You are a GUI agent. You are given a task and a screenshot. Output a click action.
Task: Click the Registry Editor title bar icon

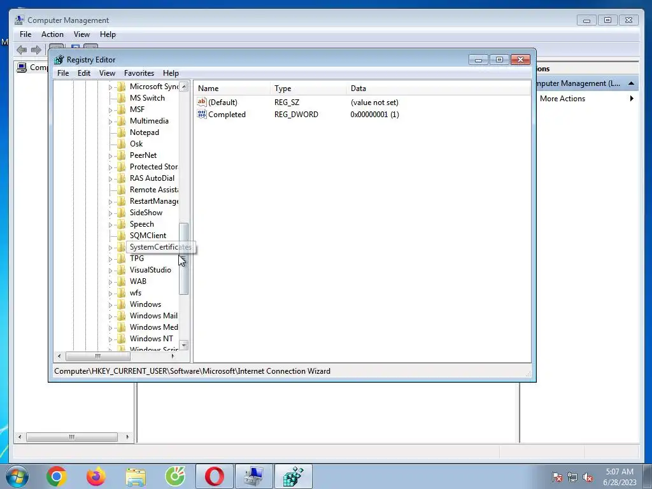[x=59, y=59]
